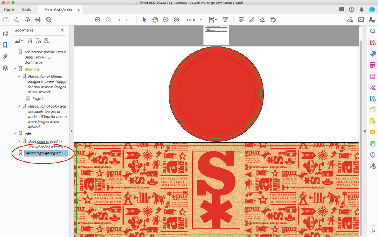Go to the Home tab

9,9
